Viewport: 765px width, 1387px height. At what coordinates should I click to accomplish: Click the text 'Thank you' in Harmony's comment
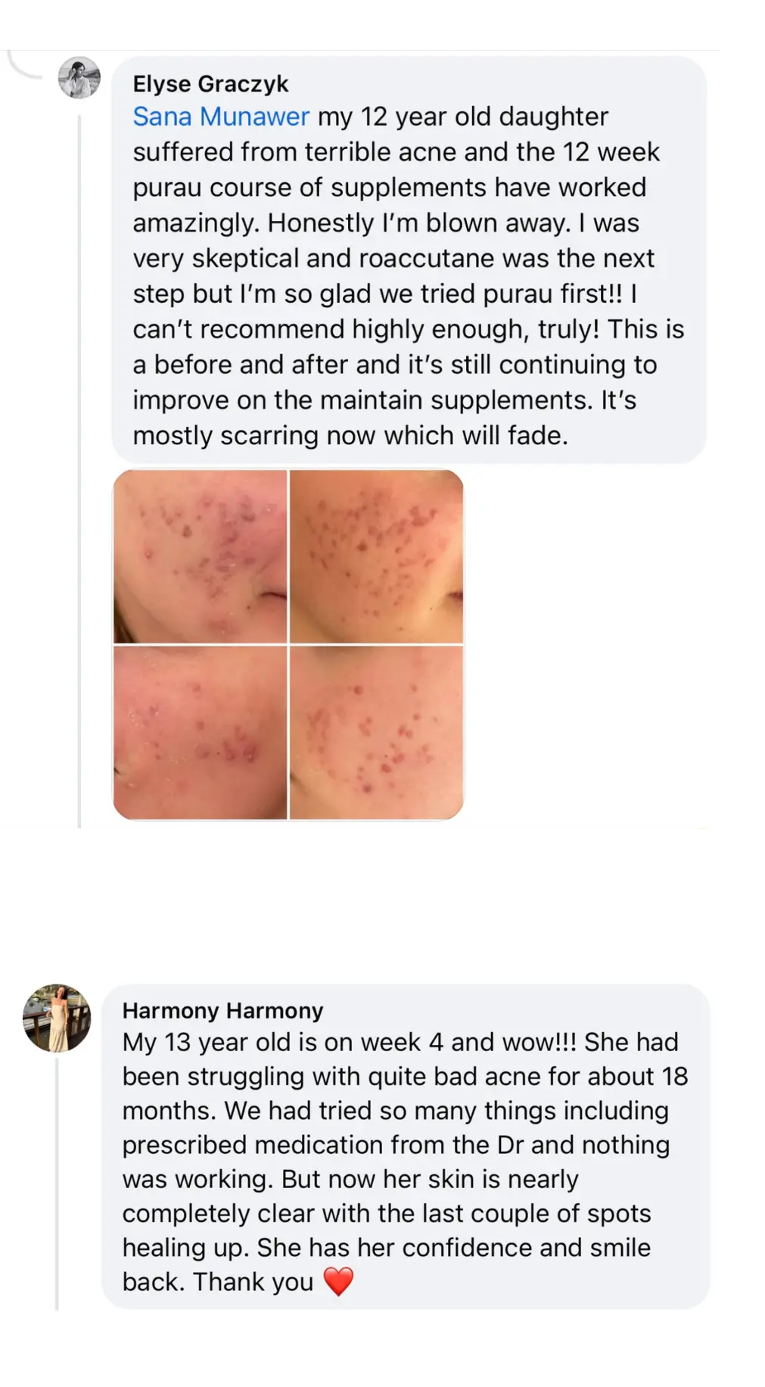(253, 1282)
